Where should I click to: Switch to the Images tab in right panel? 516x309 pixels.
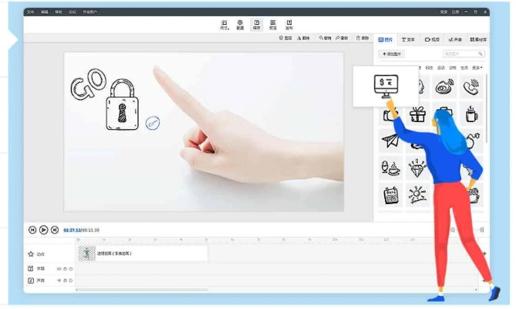click(x=386, y=39)
